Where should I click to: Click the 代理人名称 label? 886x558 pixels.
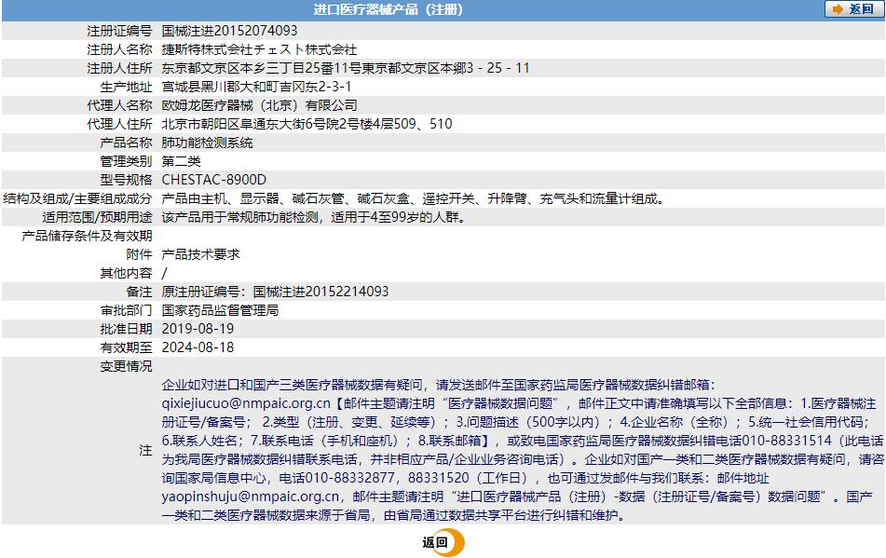119,105
